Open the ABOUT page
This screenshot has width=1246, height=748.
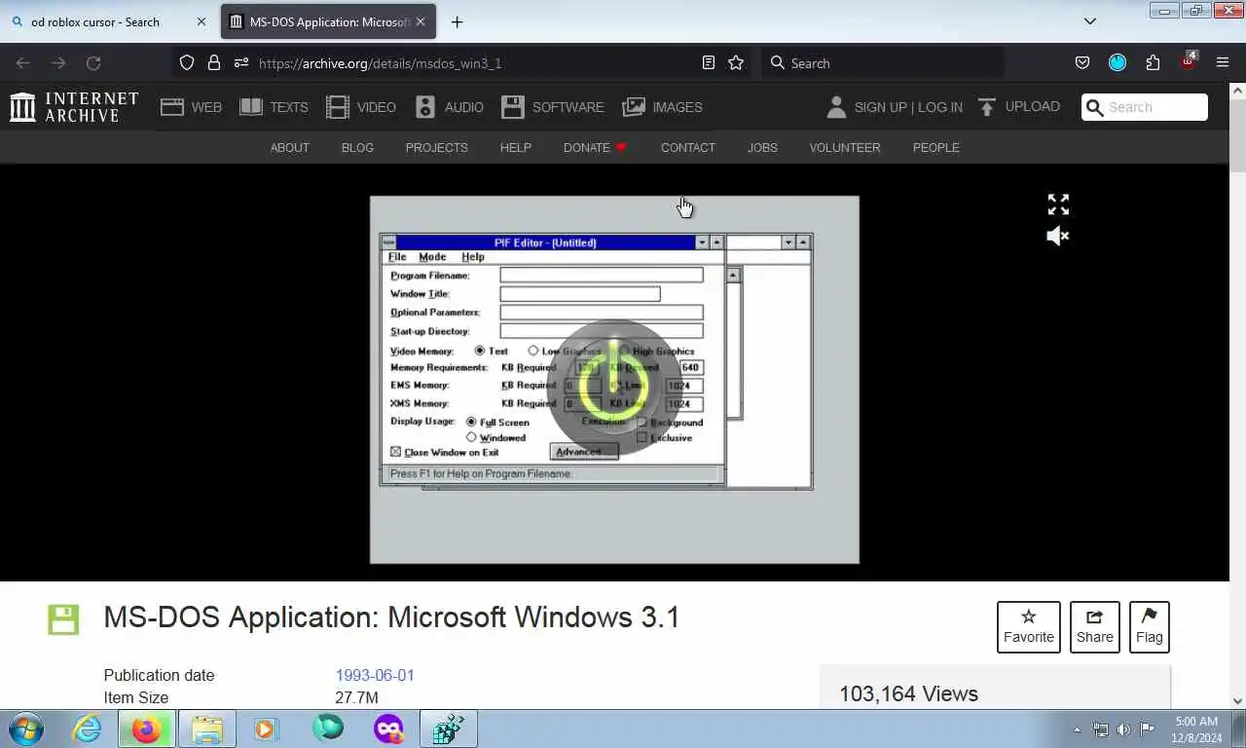289,147
